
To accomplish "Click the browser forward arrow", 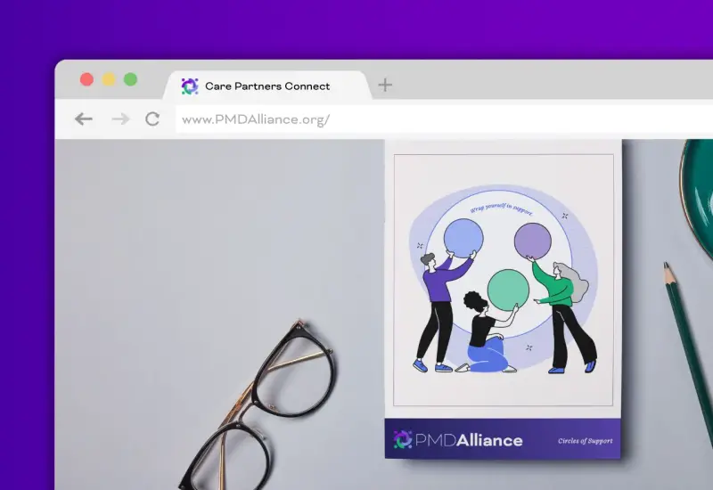I will pyautogui.click(x=120, y=119).
